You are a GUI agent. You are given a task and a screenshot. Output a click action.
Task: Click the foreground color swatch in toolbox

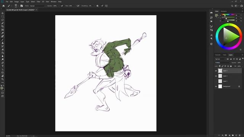[2, 88]
